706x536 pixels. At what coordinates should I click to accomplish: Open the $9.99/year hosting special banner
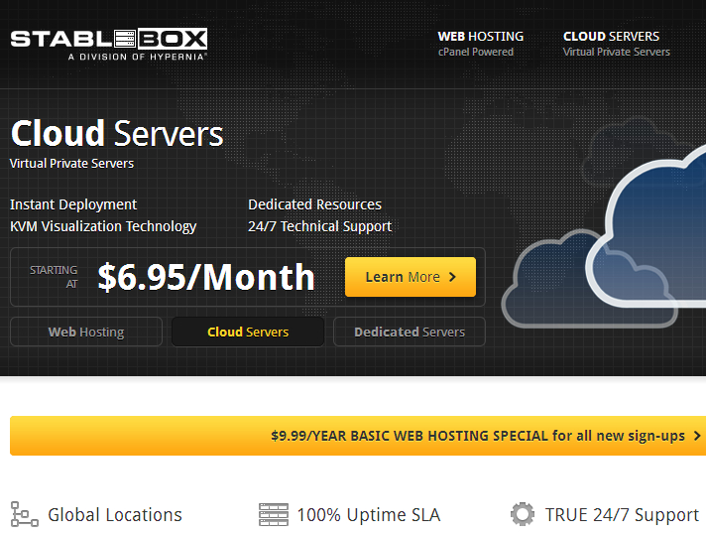click(x=358, y=436)
